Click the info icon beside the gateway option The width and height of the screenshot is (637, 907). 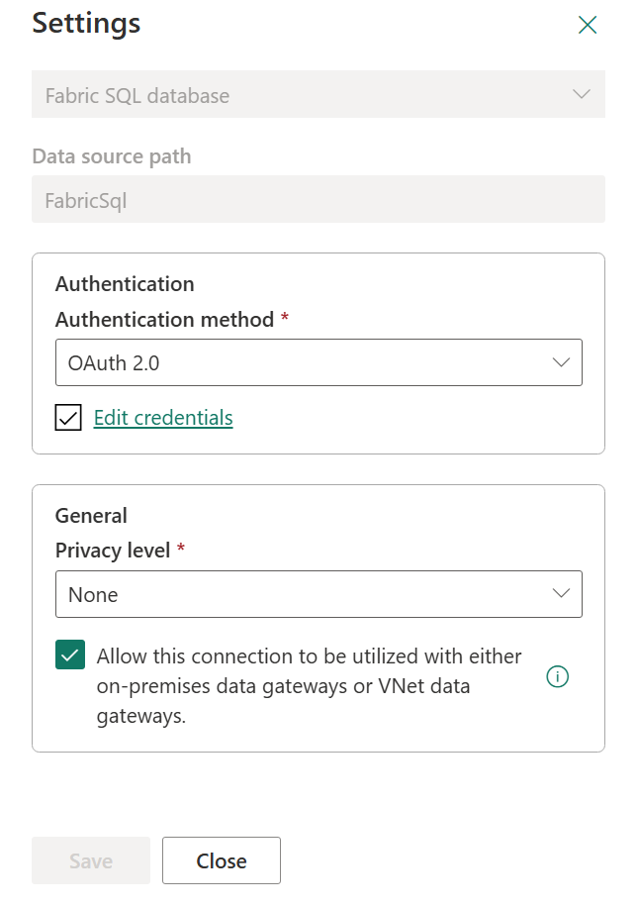pyautogui.click(x=557, y=676)
